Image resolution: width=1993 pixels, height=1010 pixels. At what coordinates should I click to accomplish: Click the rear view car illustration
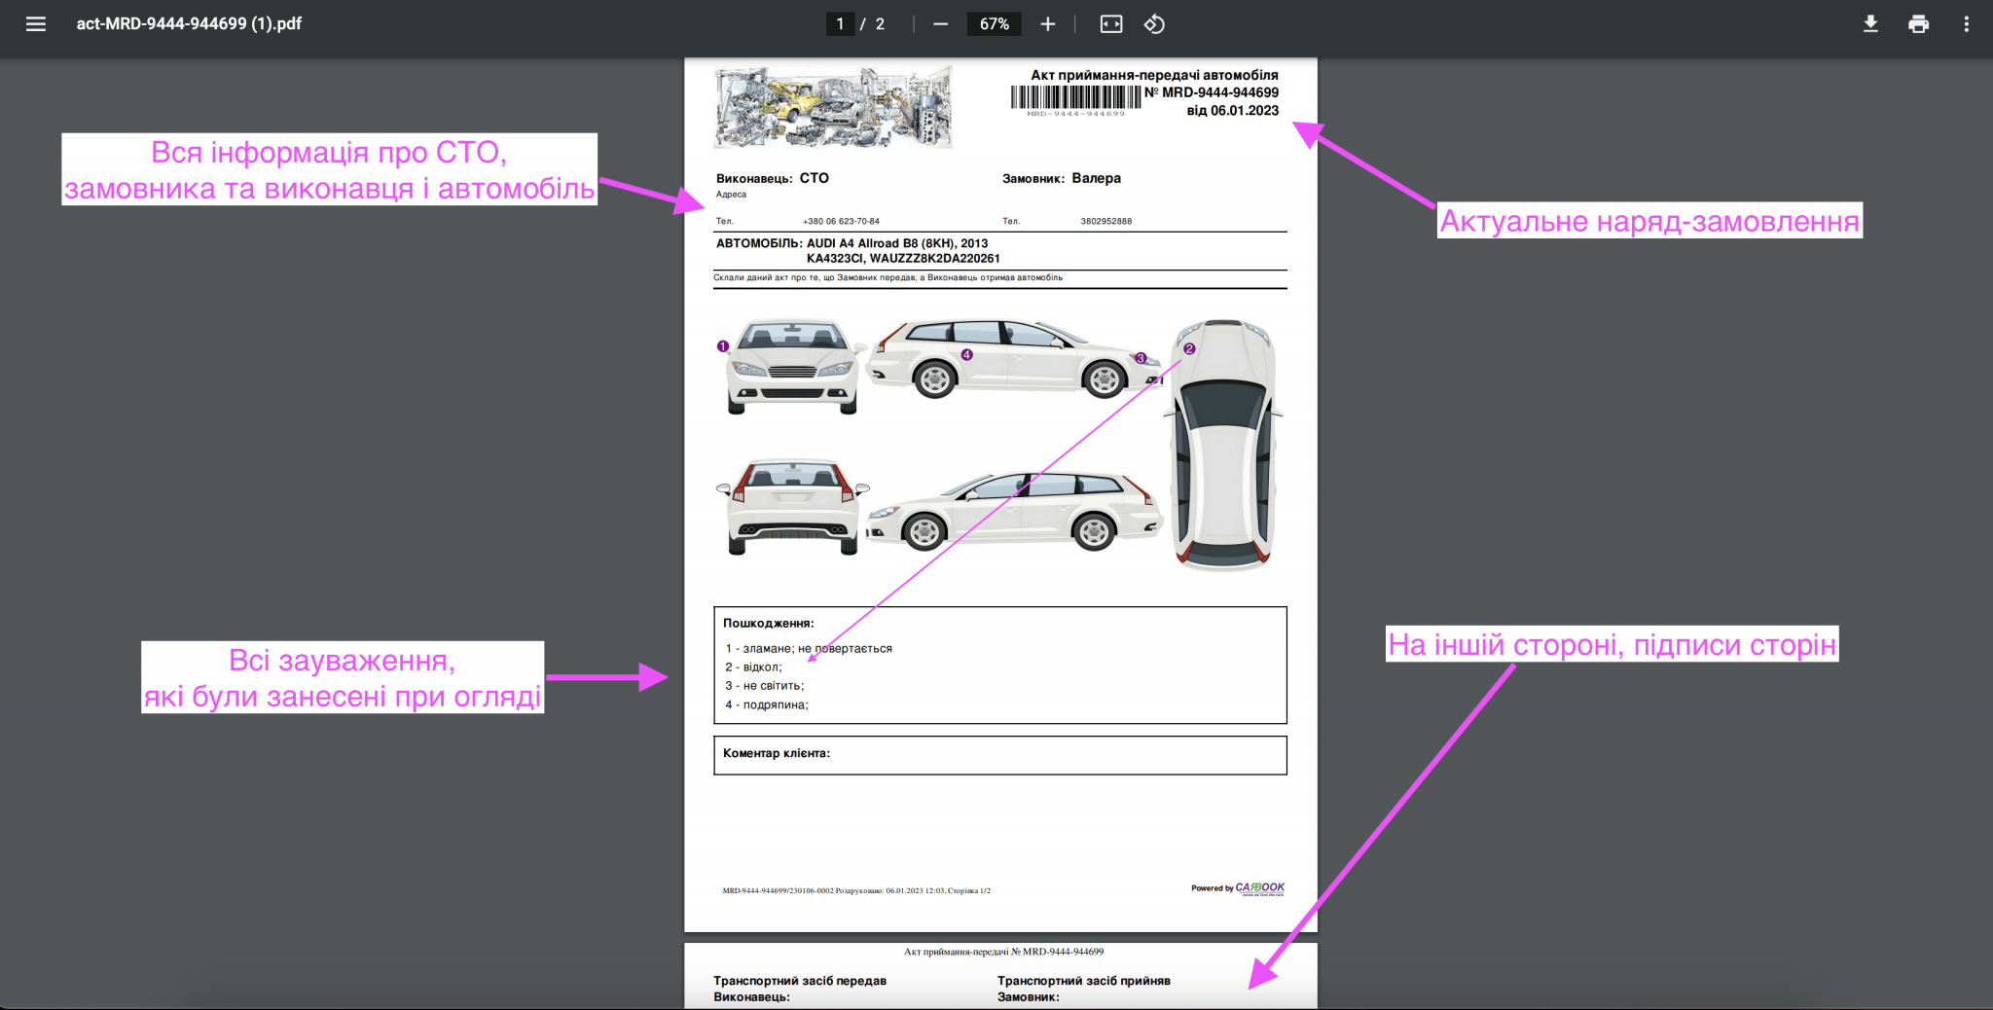pos(792,507)
